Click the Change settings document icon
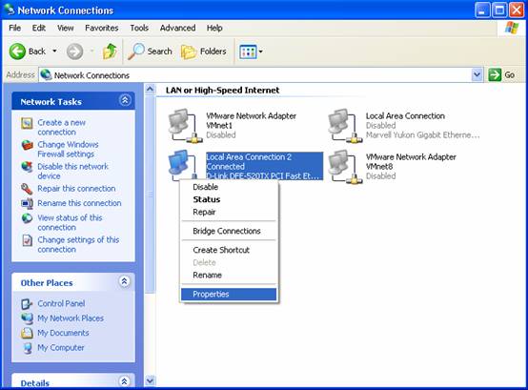Image resolution: width=528 pixels, height=390 pixels. tap(27, 240)
